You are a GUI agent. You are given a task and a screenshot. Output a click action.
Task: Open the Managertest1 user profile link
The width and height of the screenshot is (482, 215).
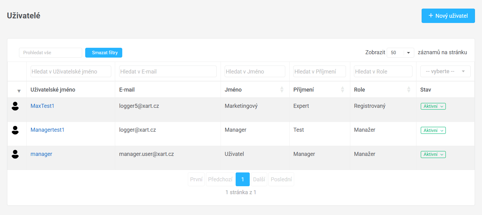[47, 130]
